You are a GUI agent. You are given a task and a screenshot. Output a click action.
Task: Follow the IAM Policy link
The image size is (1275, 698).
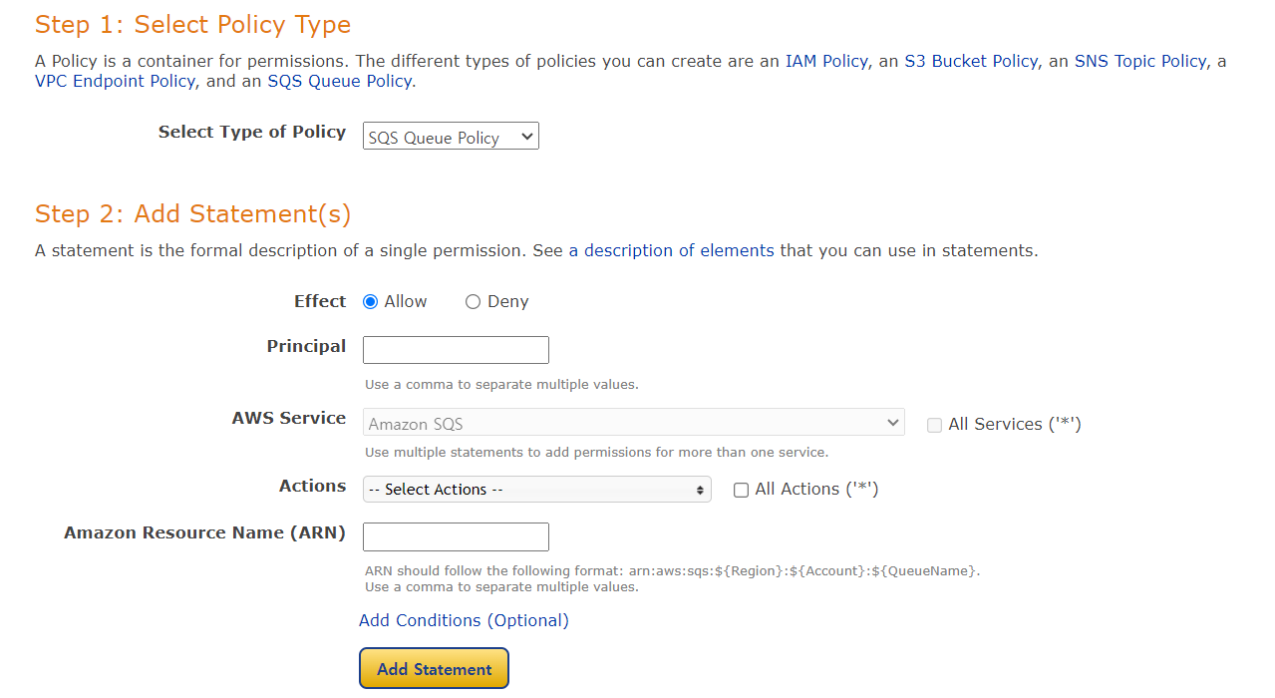(x=825, y=61)
